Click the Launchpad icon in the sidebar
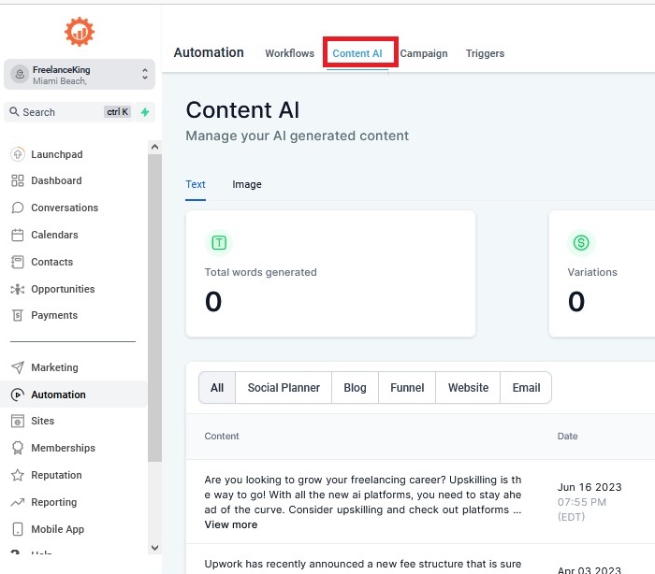The image size is (655, 574). 17,154
